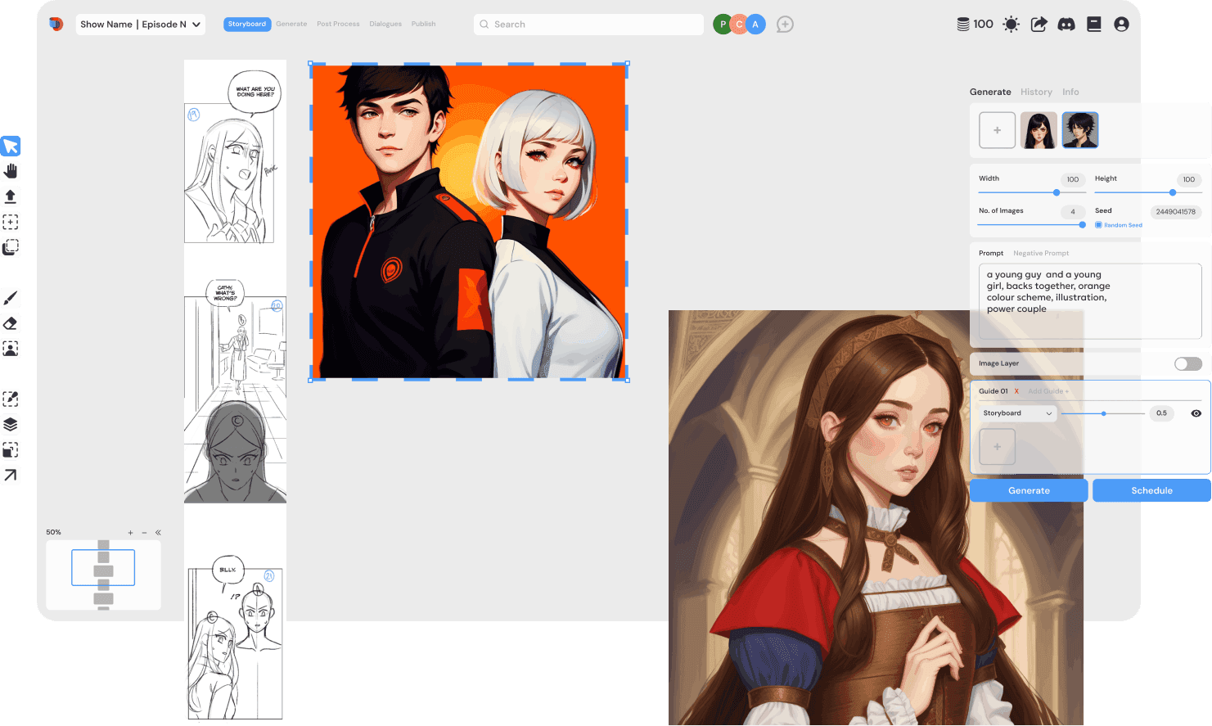
Task: Select the arrow pointer tool
Action: 11,147
